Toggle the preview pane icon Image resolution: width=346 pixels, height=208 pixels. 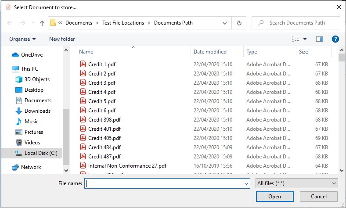click(320, 39)
